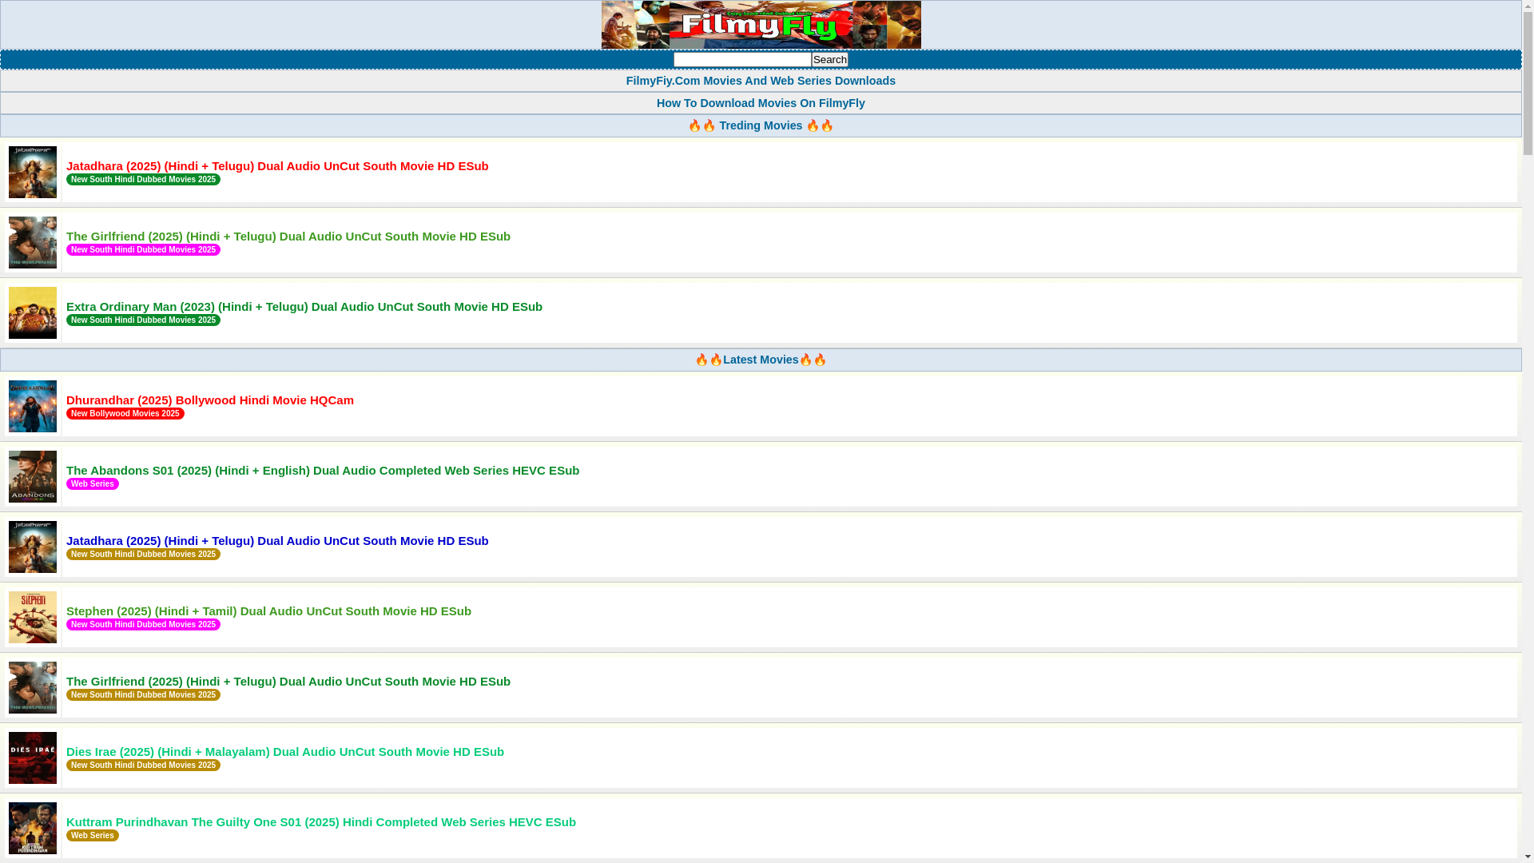This screenshot has width=1534, height=863.
Task: Open Jatadhara (2025) link under Latest Movies
Action: click(277, 541)
